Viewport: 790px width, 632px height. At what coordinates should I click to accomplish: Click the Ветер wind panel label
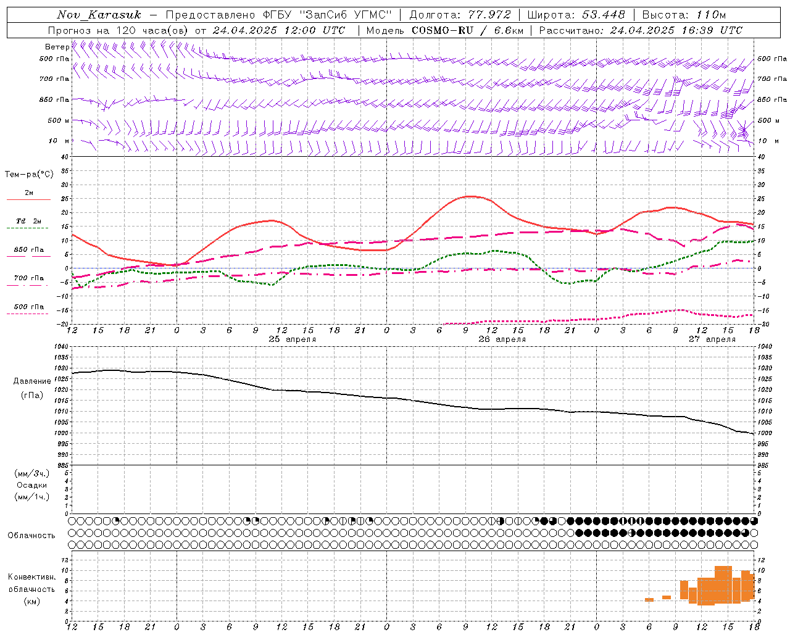point(57,47)
